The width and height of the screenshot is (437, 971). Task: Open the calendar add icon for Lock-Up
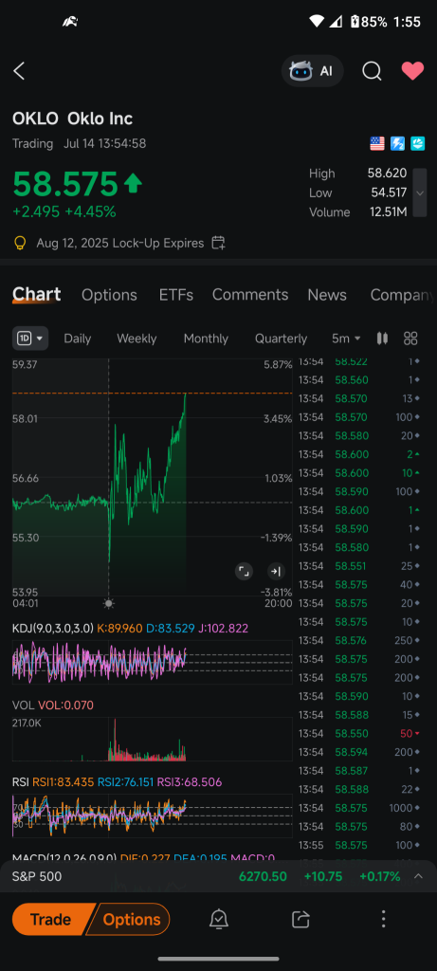pos(218,243)
